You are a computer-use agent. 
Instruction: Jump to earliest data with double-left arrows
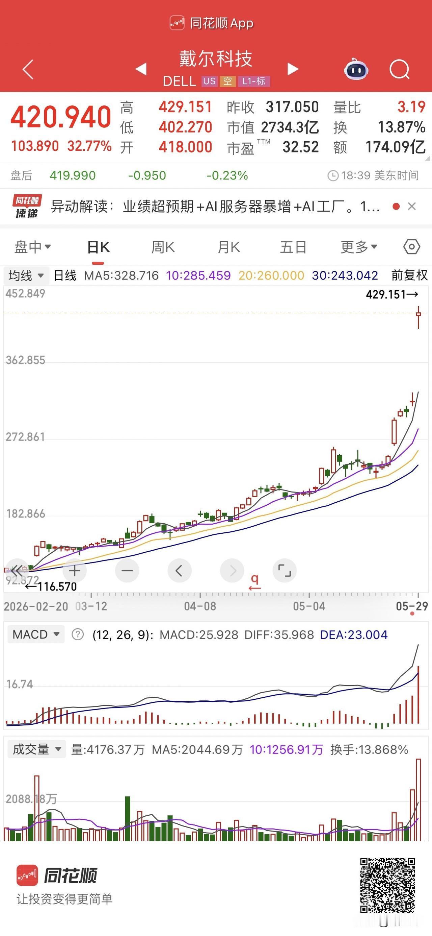tap(17, 571)
